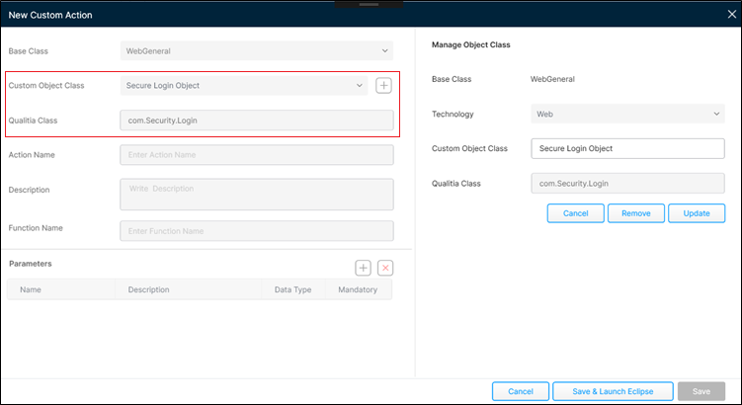The image size is (742, 405).
Task: Click the red delete parameter icon
Action: tap(385, 268)
